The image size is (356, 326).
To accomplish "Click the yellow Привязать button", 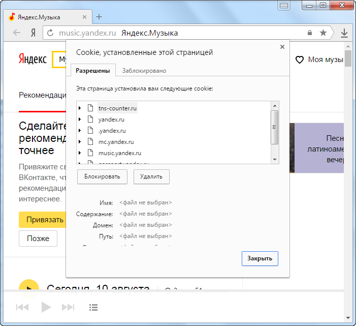I will tap(43, 220).
